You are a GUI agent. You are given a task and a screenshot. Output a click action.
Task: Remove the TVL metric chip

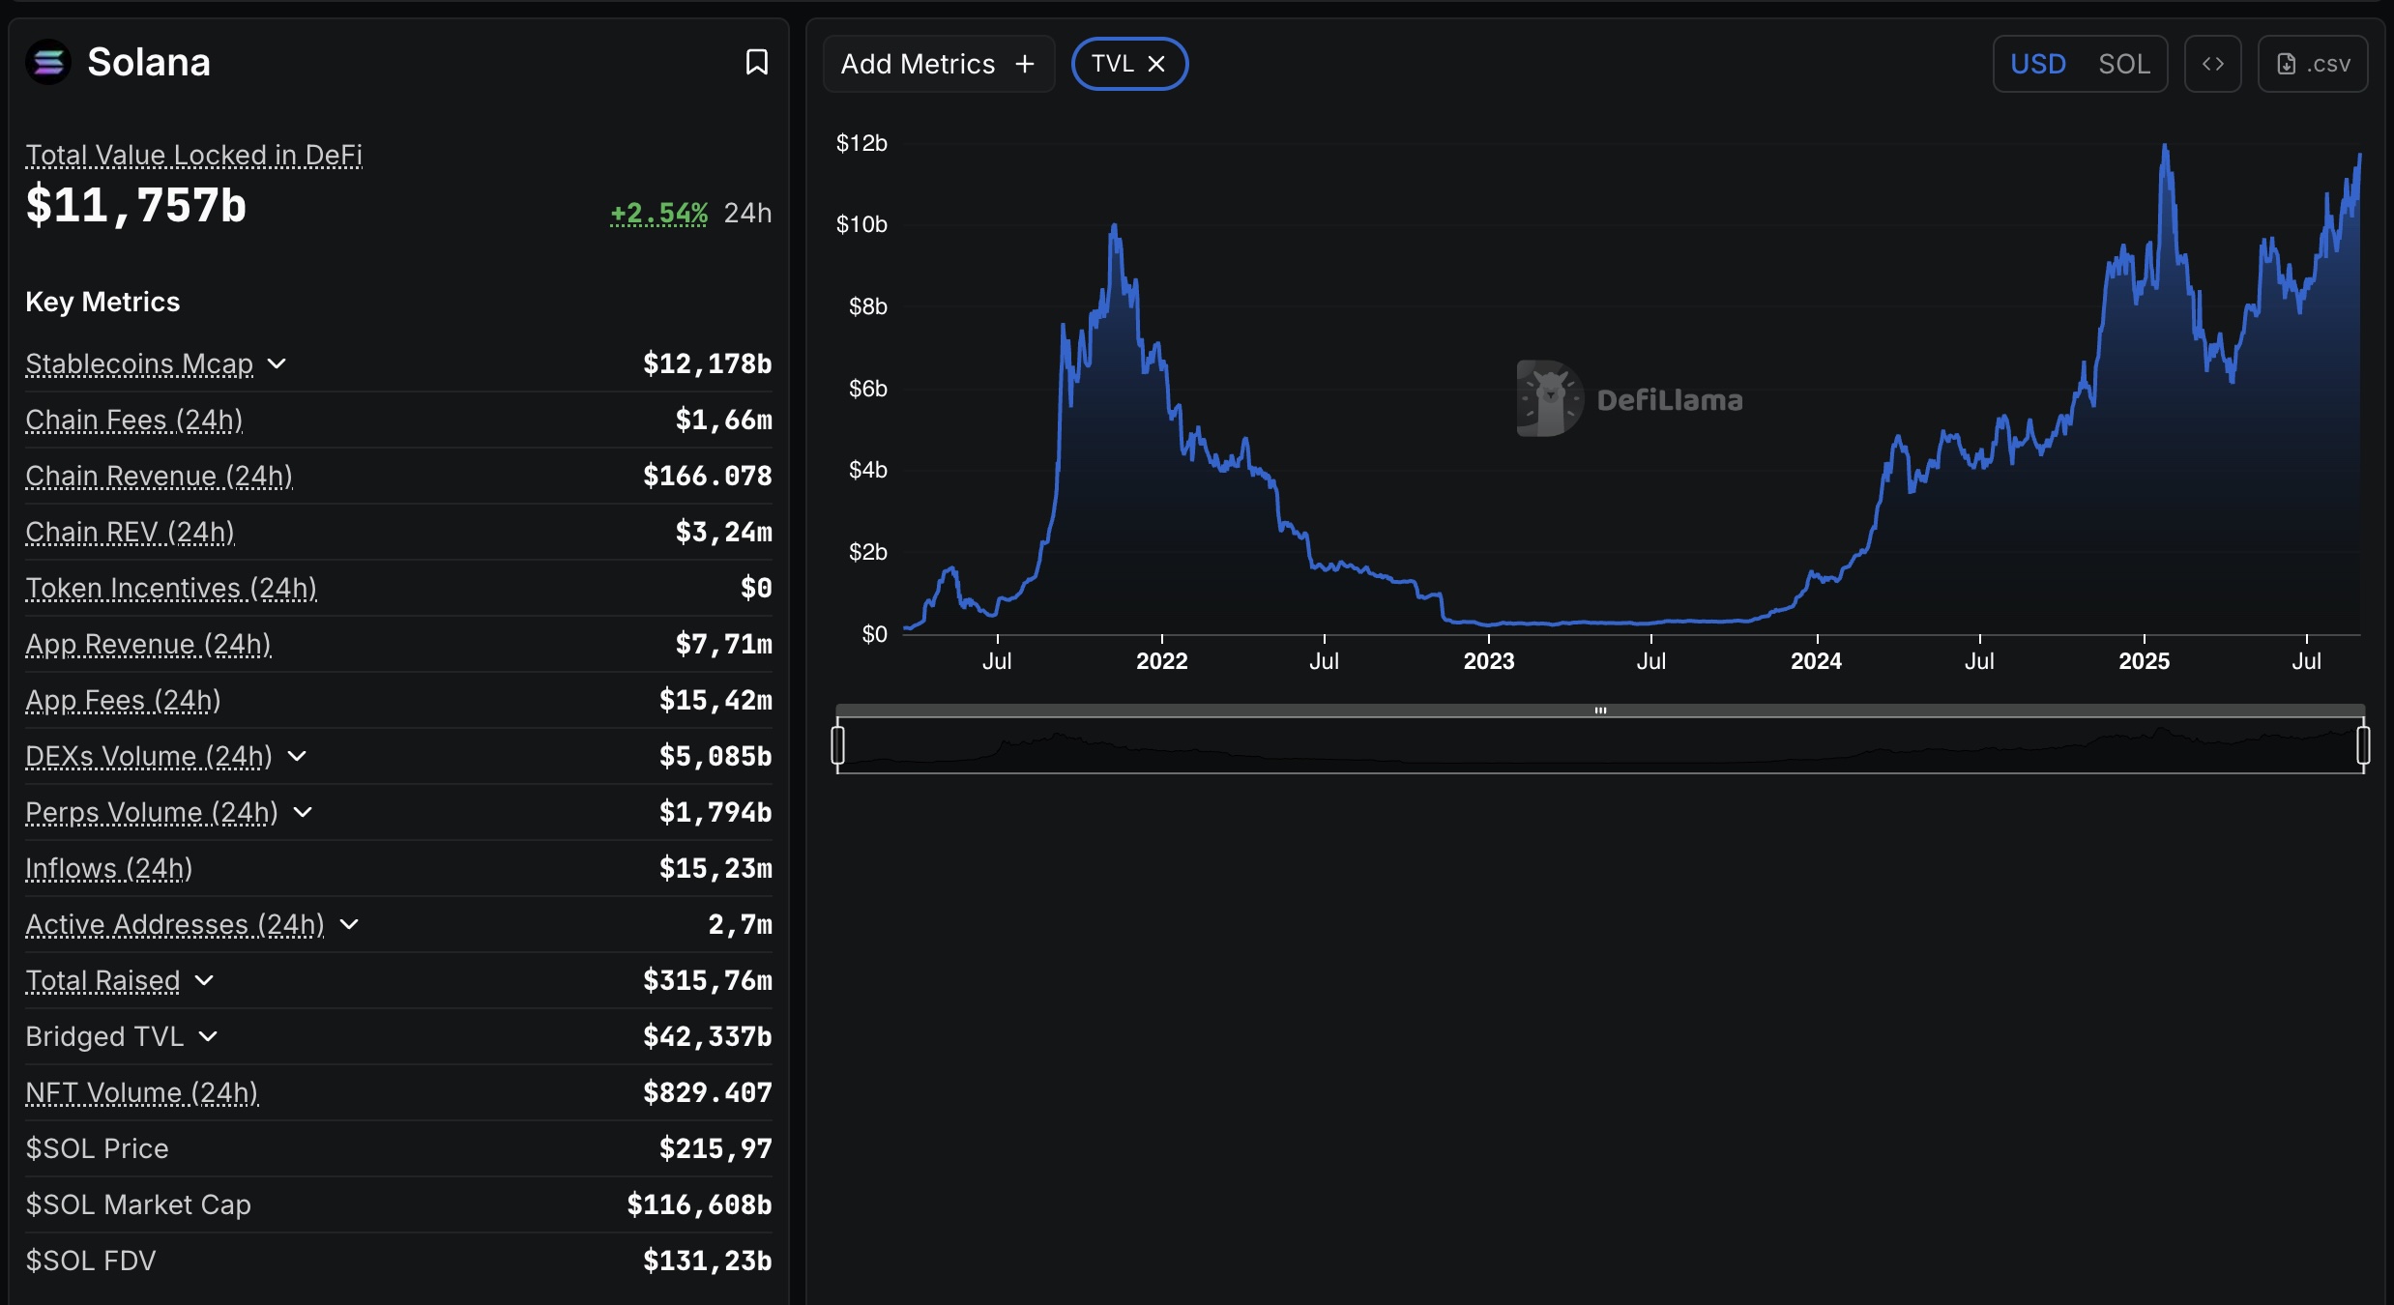[x=1156, y=64]
